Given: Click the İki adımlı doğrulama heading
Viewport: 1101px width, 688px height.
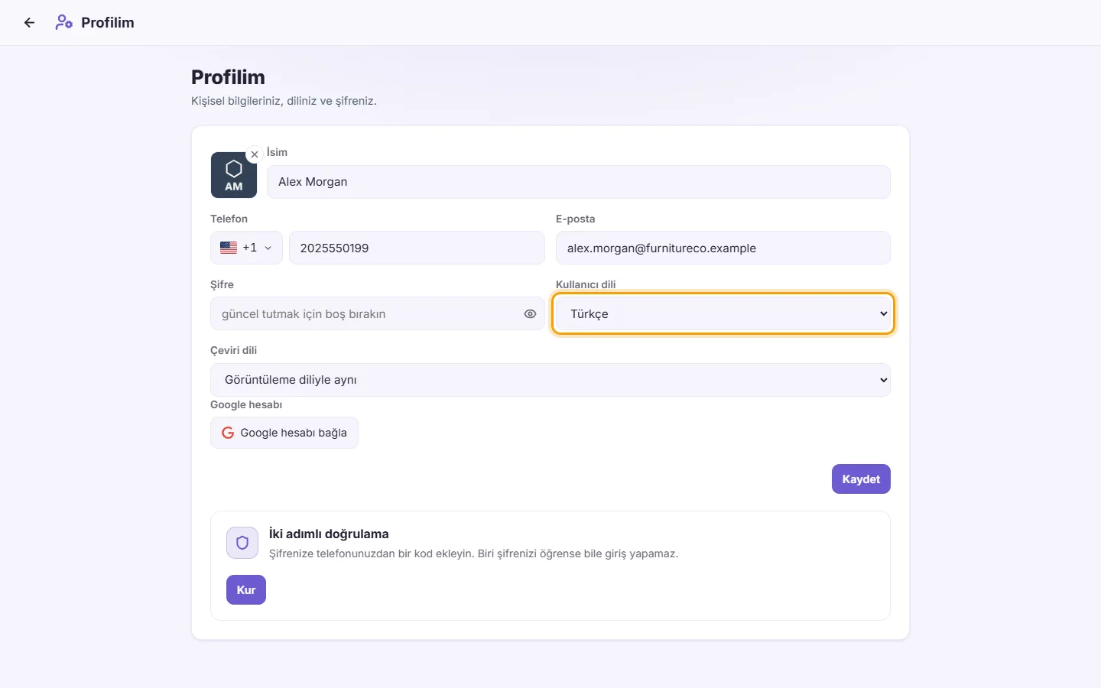Looking at the screenshot, I should click(329, 534).
